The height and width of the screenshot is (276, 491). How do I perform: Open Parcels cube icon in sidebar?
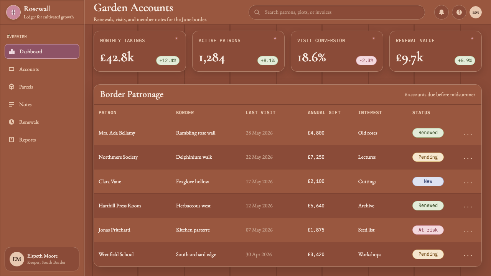(x=12, y=87)
